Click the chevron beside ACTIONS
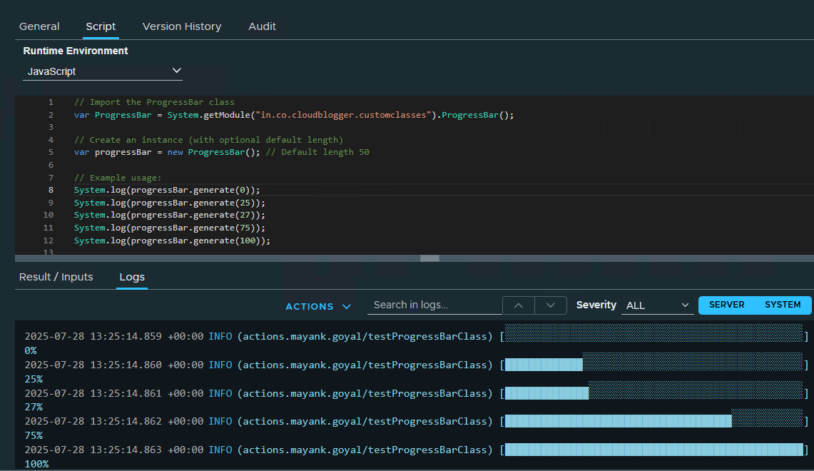This screenshot has width=814, height=471. pos(347,305)
